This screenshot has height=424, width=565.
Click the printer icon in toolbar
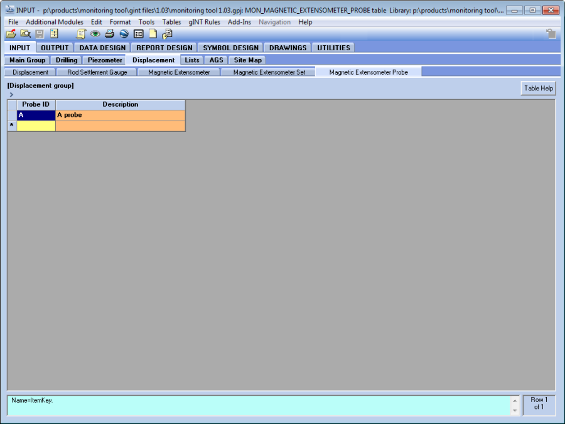(x=109, y=34)
